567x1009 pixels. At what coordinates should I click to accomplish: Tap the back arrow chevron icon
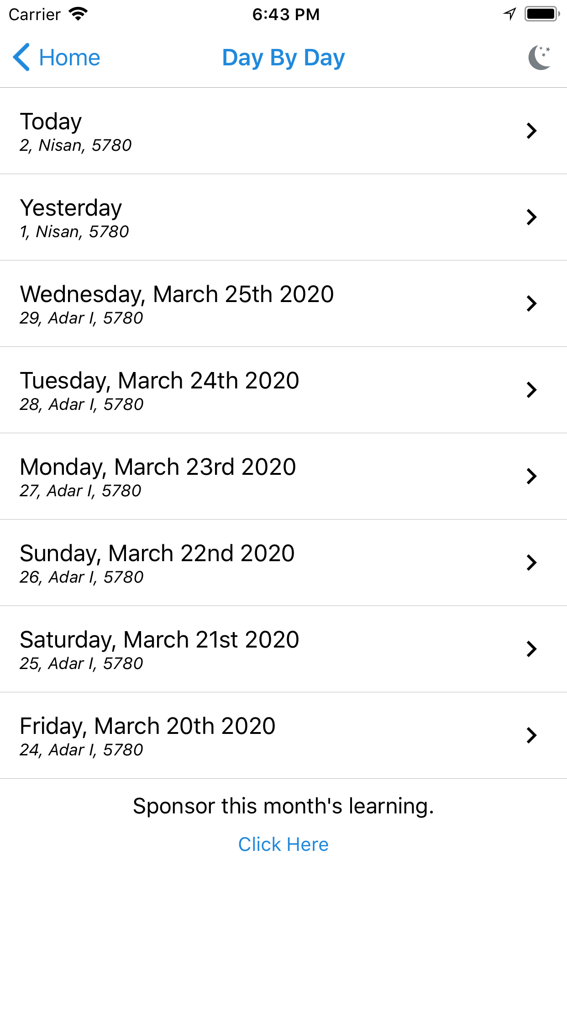(x=21, y=58)
